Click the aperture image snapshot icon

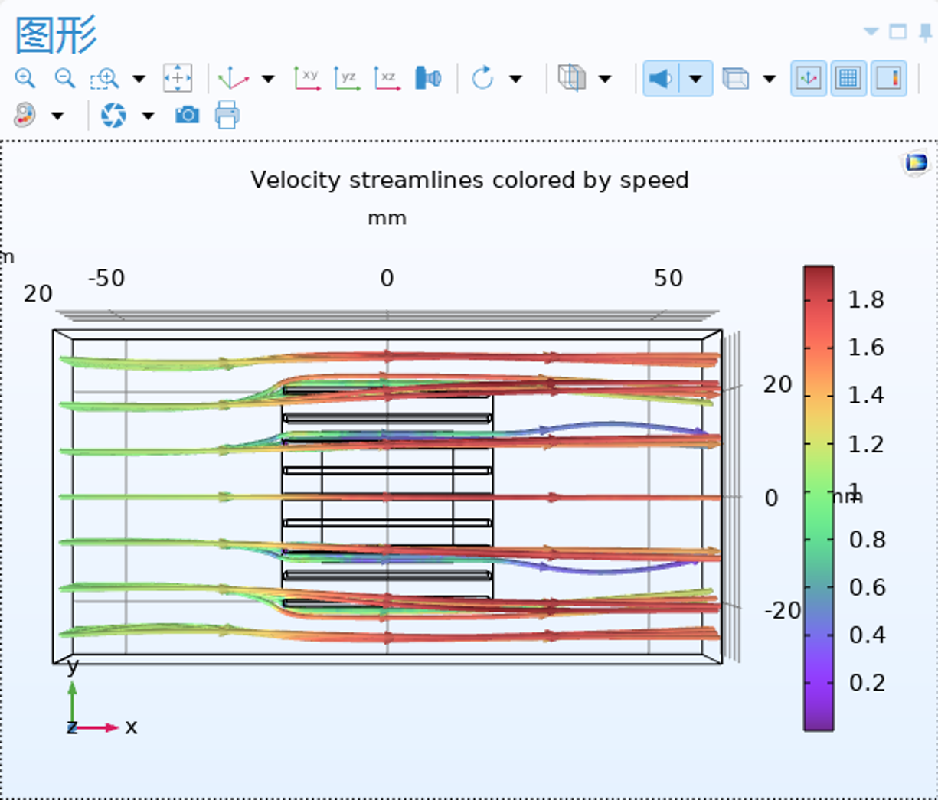pos(113,116)
